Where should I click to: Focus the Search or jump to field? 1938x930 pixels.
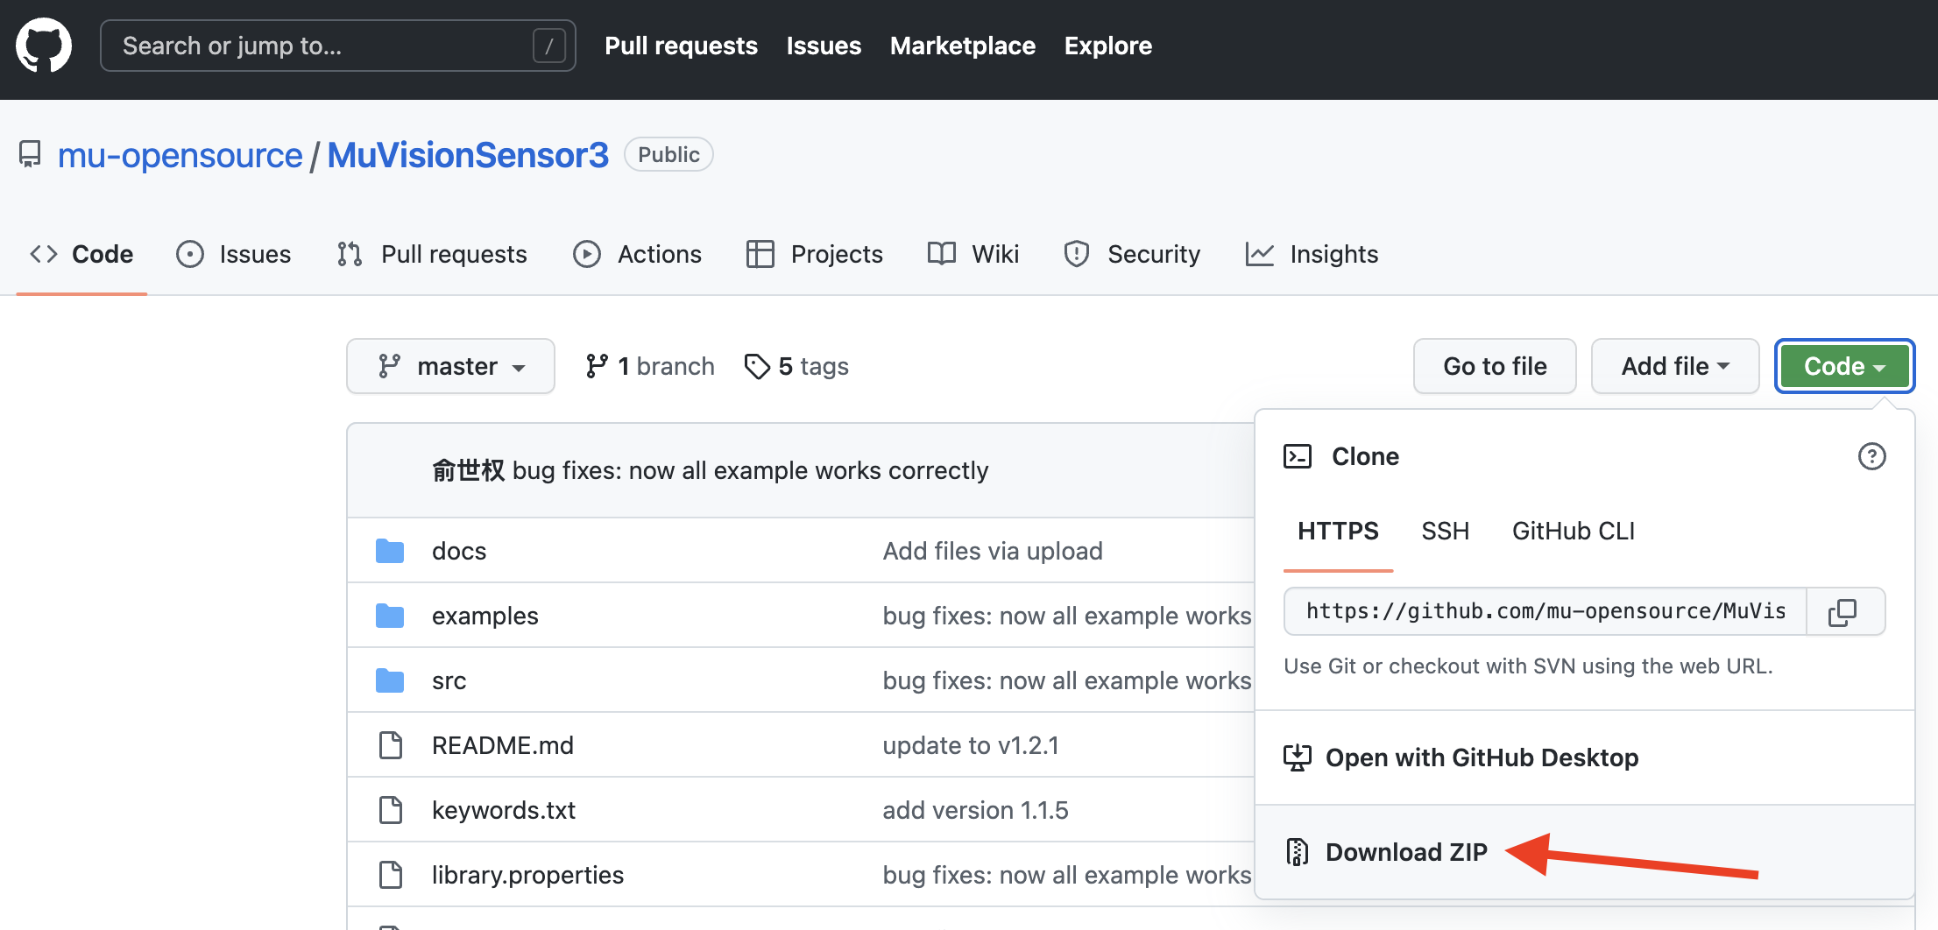tap(338, 46)
